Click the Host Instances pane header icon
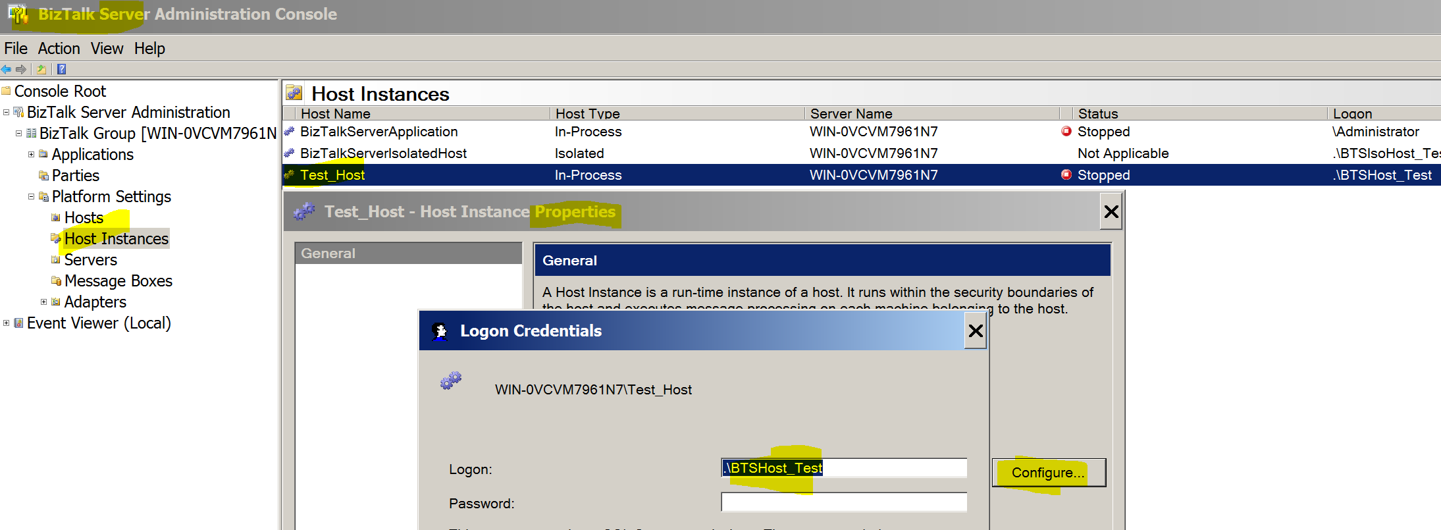The image size is (1441, 530). tap(294, 93)
